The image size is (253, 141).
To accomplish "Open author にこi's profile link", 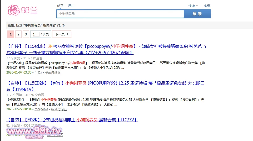I will click(38, 72).
